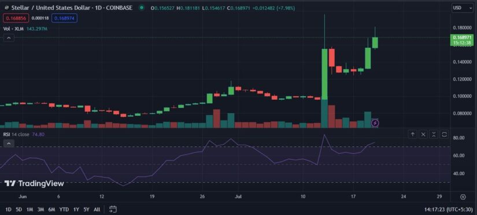
Task: Select the 1M time range
Action: click(29, 210)
